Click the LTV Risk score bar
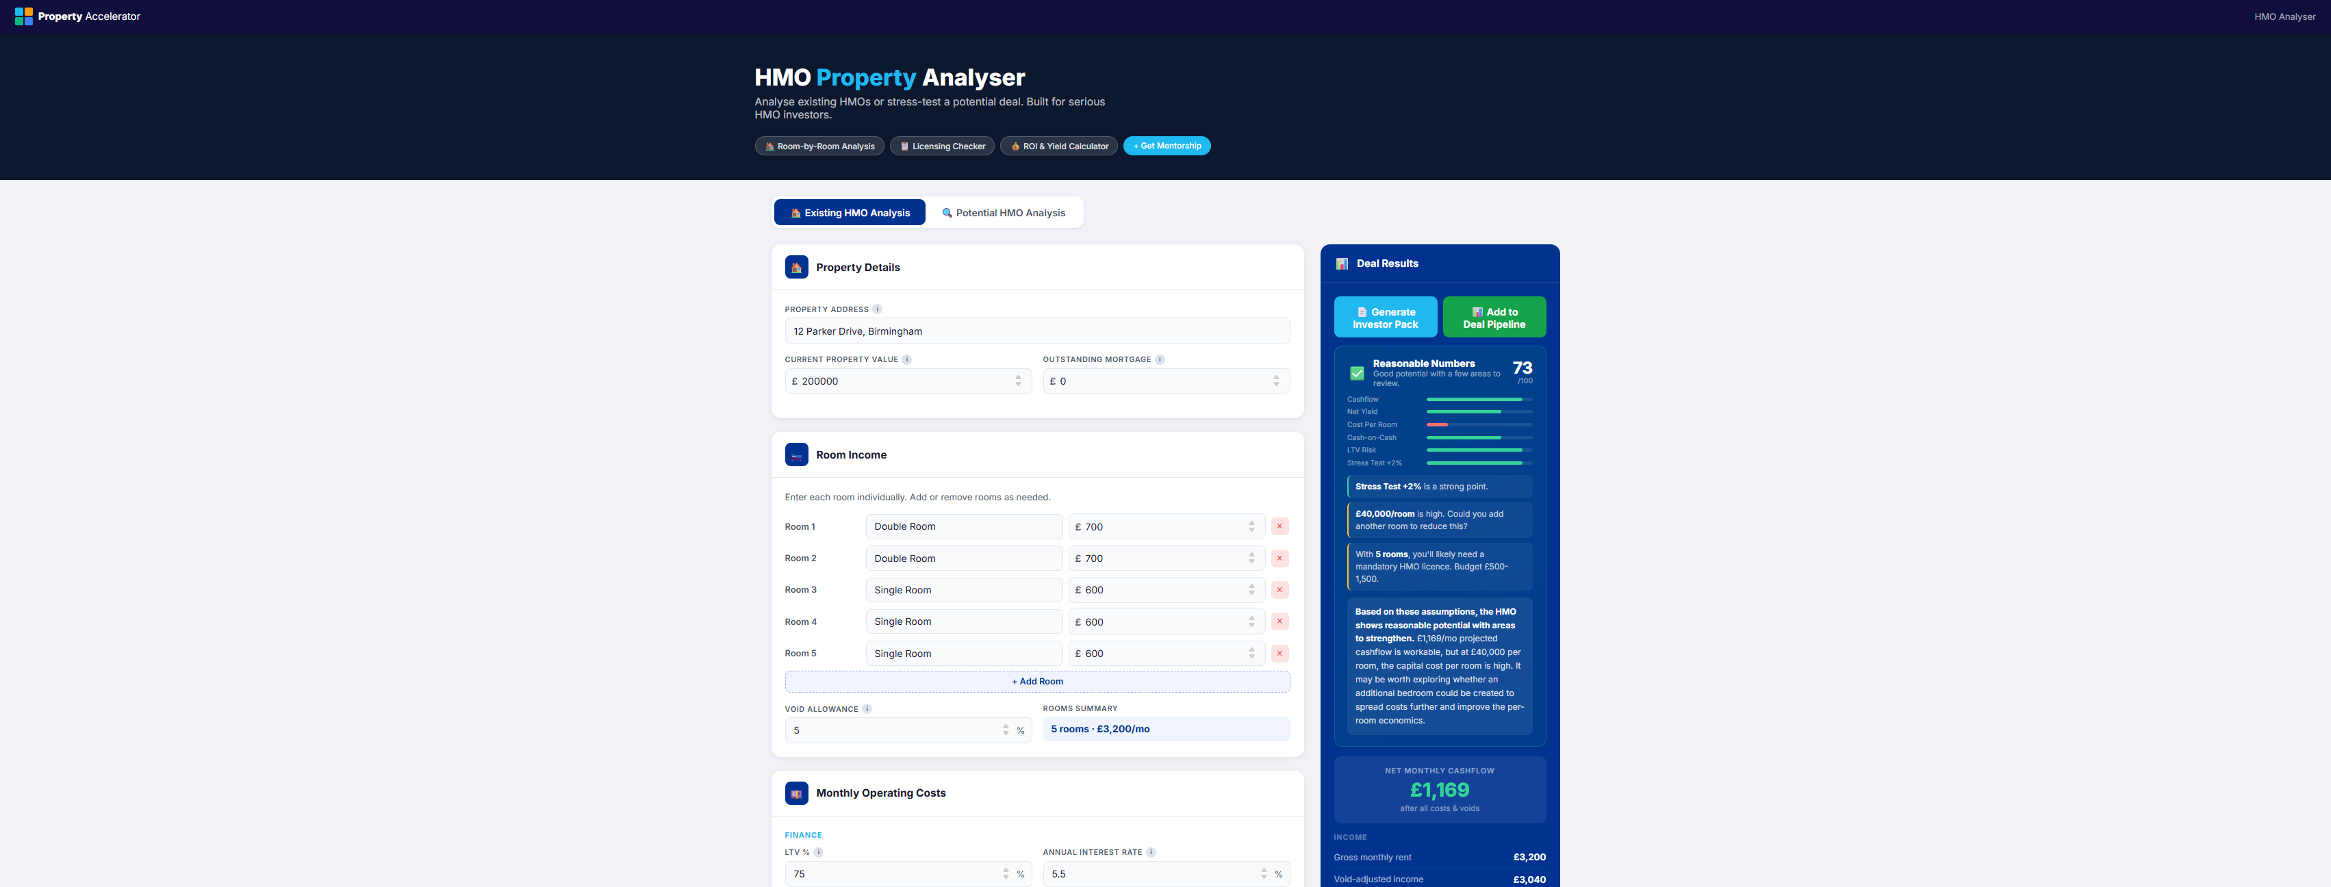Viewport: 2331px width, 887px height. (x=1479, y=450)
